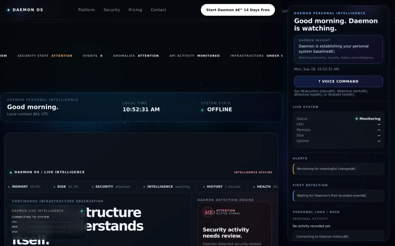This screenshot has width=395, height=246.
Task: Click the Daemon Live Intelligence widget
Action: [x=47, y=223]
